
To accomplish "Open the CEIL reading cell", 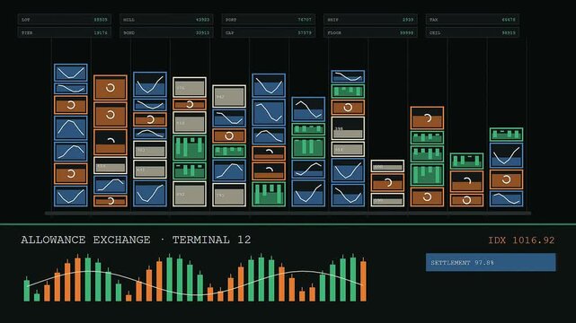I will click(473, 32).
